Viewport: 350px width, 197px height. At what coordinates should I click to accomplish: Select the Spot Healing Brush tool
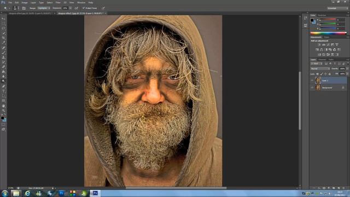pyautogui.click(x=3, y=48)
